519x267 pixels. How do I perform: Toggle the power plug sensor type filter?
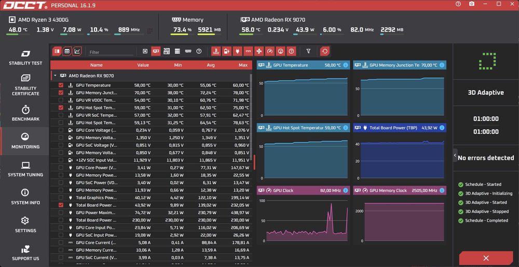237,51
